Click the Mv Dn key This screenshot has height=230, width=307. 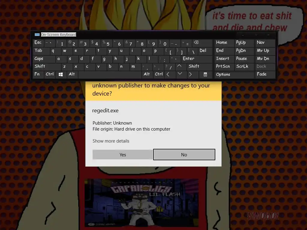coord(265,59)
